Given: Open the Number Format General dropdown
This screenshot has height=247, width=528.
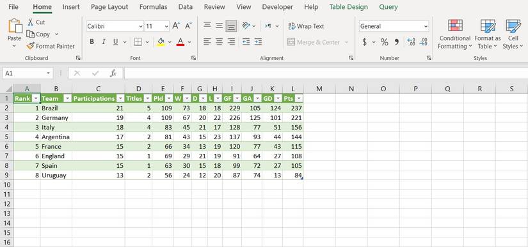Looking at the screenshot, I should point(426,26).
